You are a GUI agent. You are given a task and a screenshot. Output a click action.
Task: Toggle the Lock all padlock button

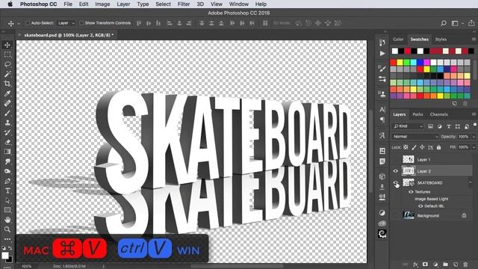pyautogui.click(x=438, y=147)
